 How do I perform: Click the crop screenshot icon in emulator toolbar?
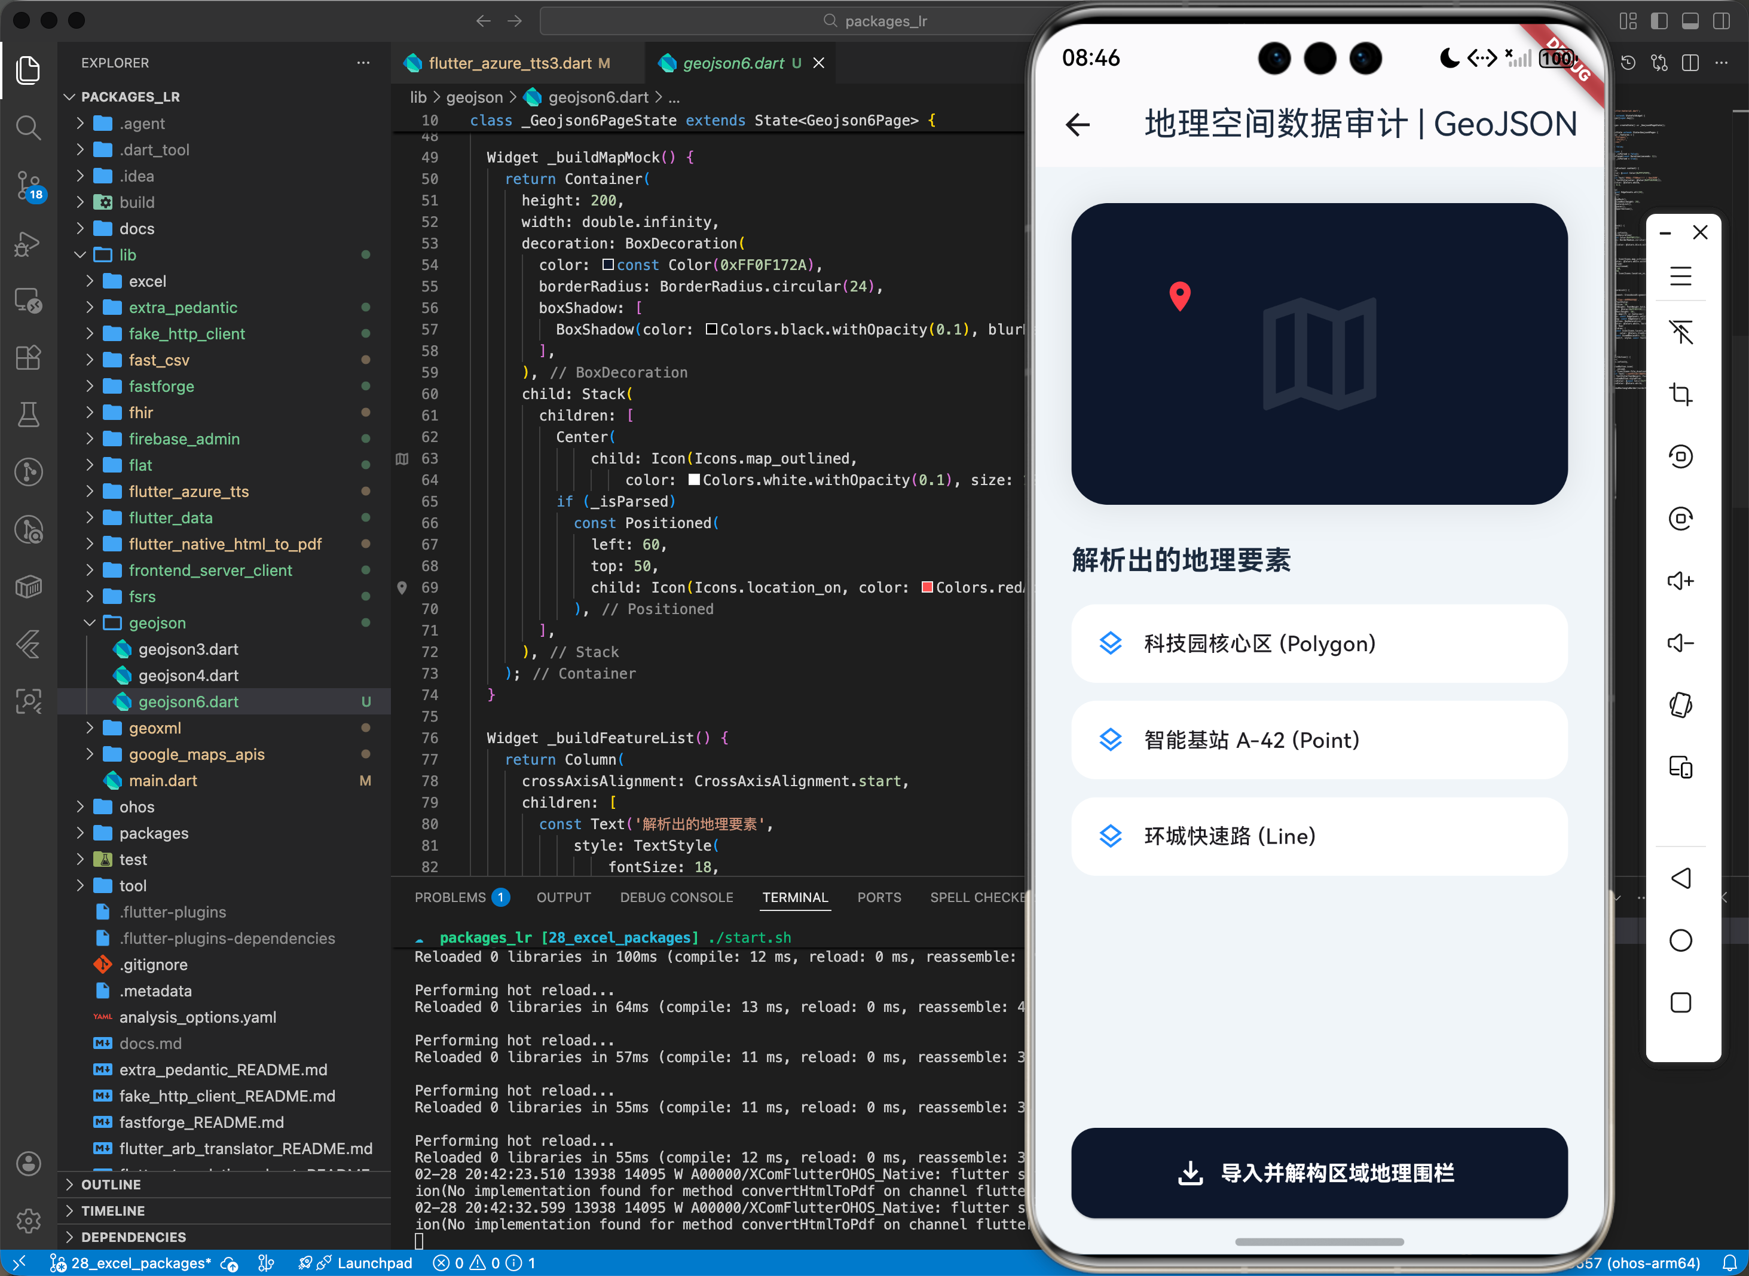coord(1681,395)
